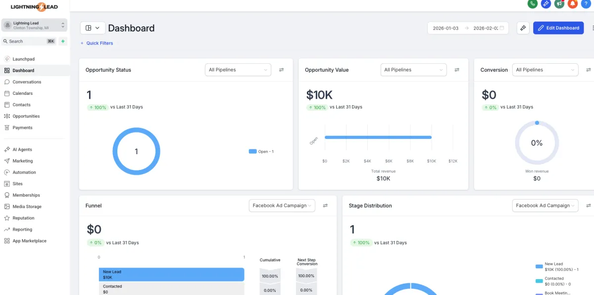Open the orange bell notifications icon

pos(573,3)
